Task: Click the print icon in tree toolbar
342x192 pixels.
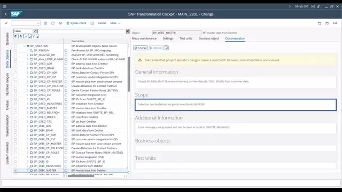Action: tap(27, 36)
